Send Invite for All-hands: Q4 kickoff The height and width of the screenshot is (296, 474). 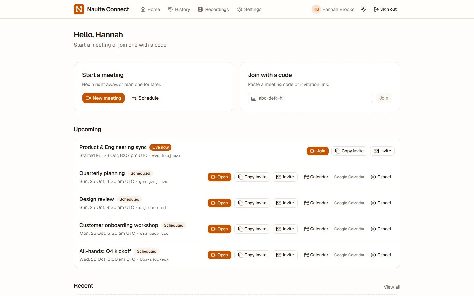[x=285, y=255]
